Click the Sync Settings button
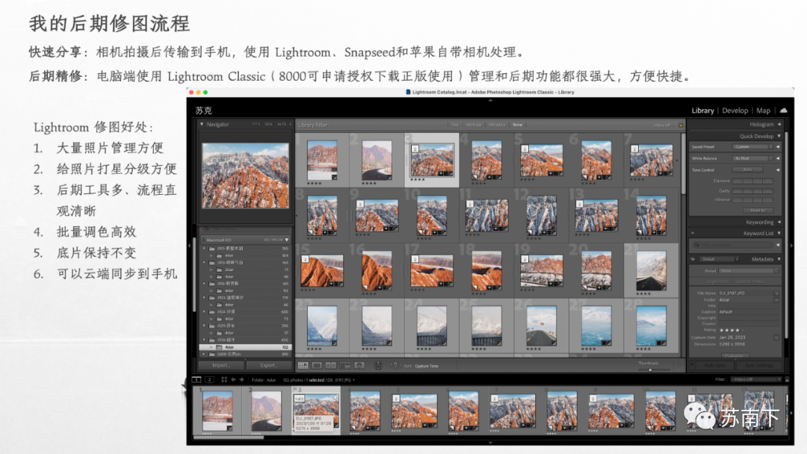807x454 pixels. 759,365
